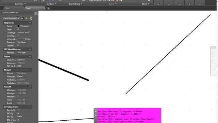Click the Eigenschaften panel menu icon
Viewport: 218px width, 123px height.
[x=36, y=13]
